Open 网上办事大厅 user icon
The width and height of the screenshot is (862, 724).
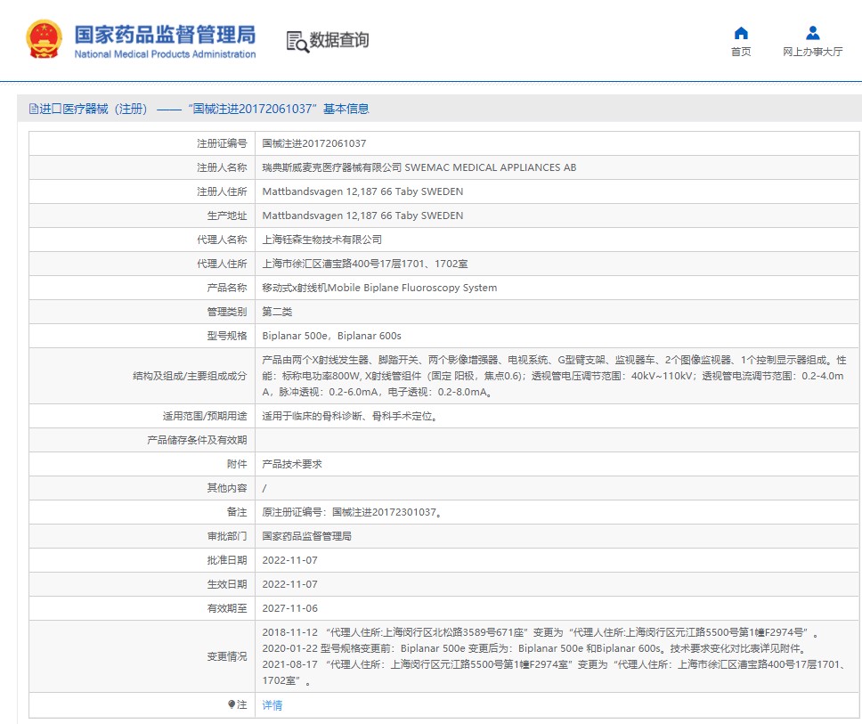click(812, 33)
